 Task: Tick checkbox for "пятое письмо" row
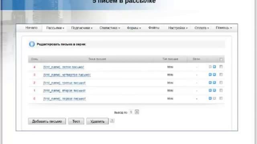pyautogui.click(x=221, y=67)
